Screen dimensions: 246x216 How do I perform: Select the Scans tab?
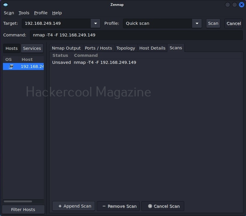(x=176, y=48)
